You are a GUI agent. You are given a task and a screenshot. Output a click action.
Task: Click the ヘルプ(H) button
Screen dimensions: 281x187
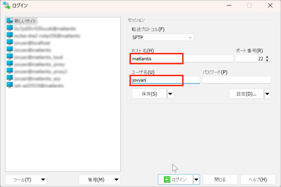(x=257, y=180)
